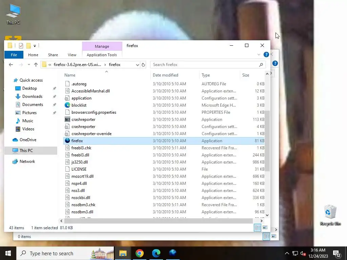Select the blocklist Edge file icon

point(67,105)
